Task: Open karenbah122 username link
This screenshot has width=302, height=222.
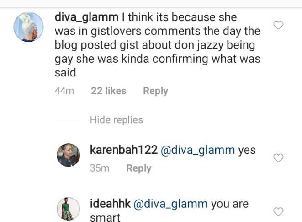Action: point(124,150)
